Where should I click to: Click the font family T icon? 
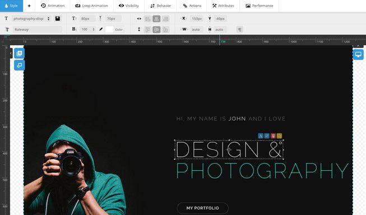tap(7, 29)
